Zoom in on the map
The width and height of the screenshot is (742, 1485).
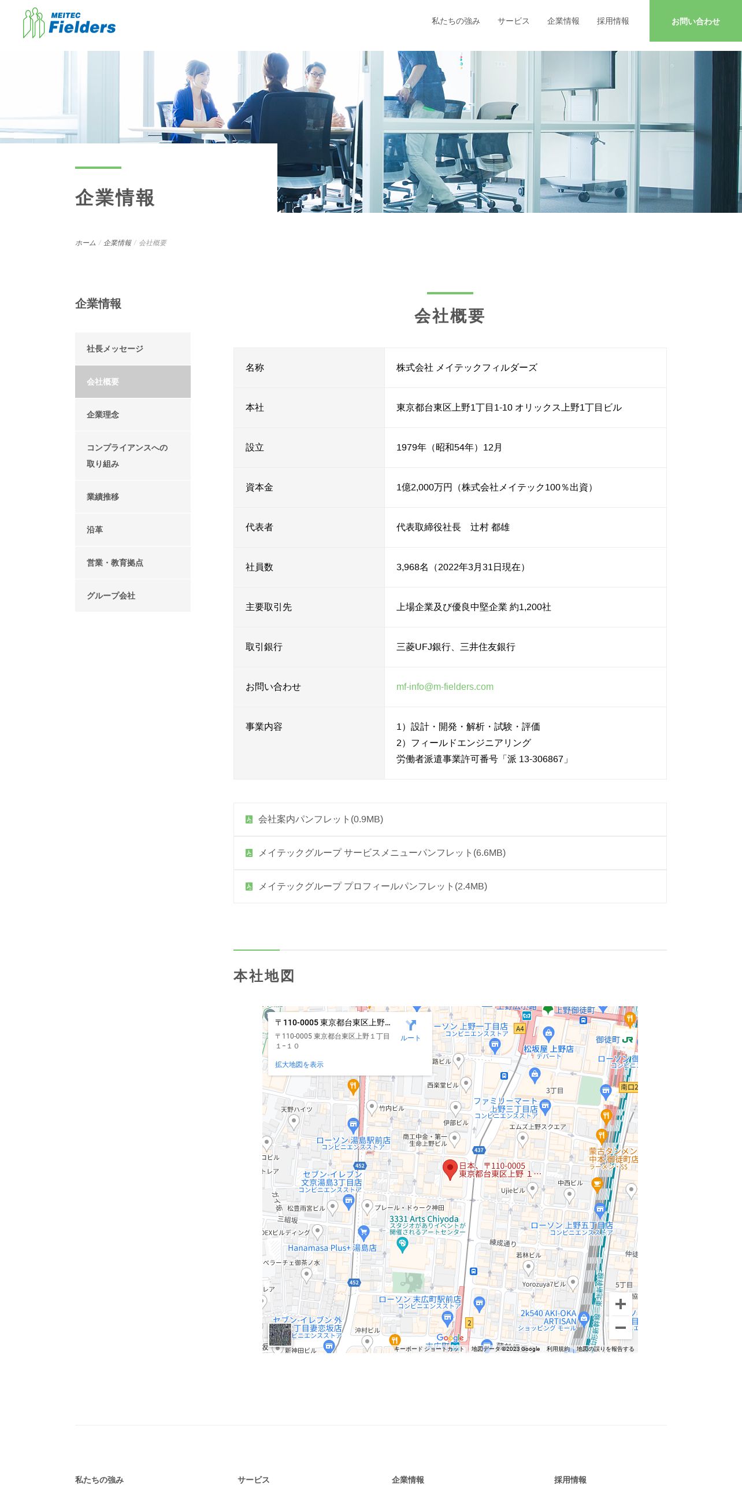[621, 1304]
